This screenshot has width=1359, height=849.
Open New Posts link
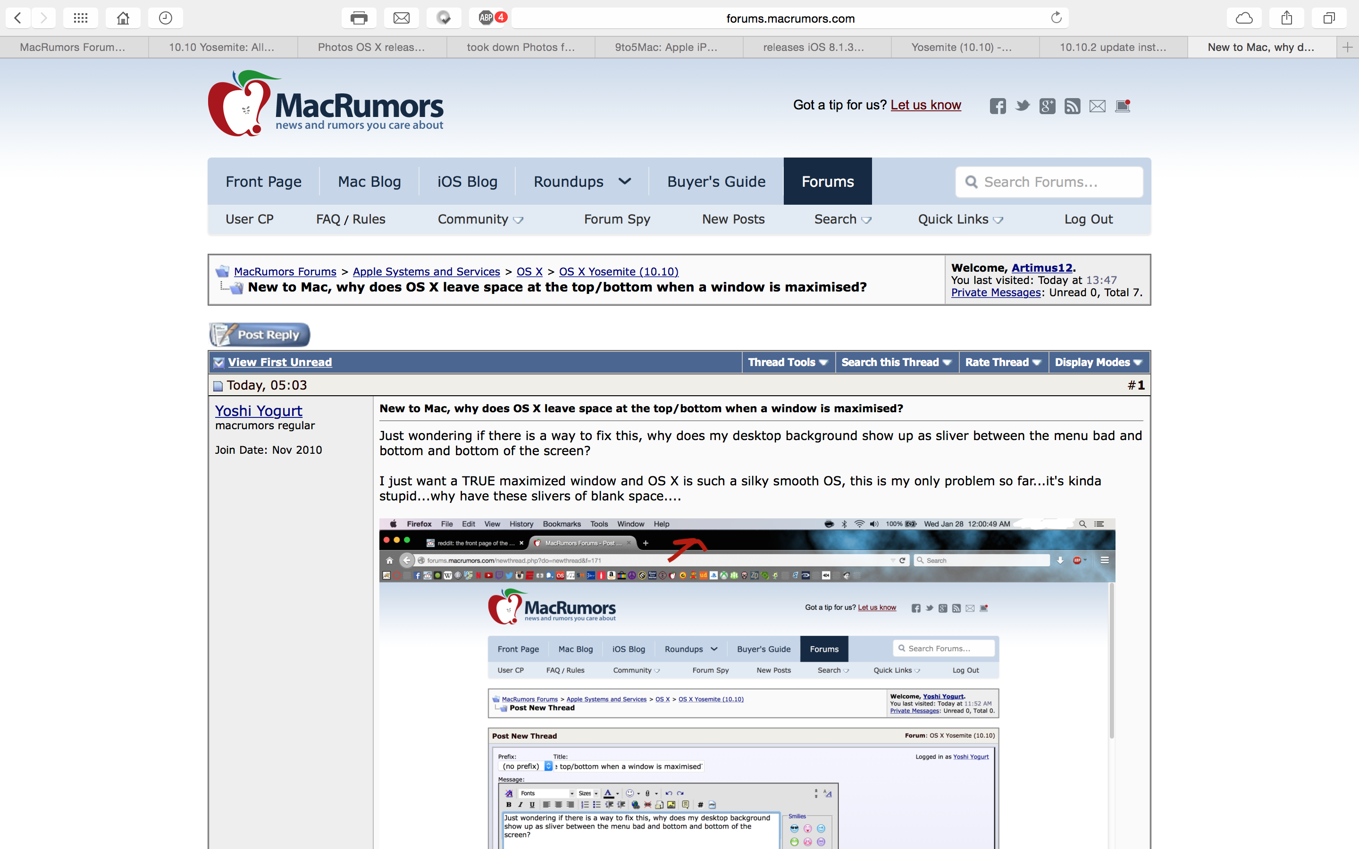(733, 219)
